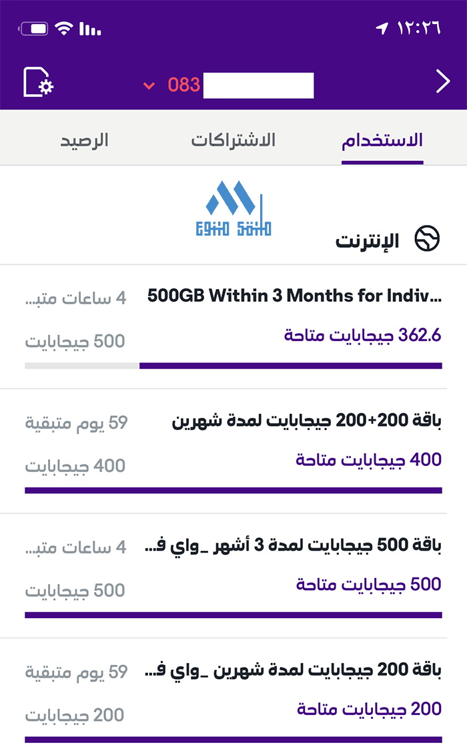Switch to الاشتراكات tab
This screenshot has height=747, width=467.
click(x=233, y=140)
